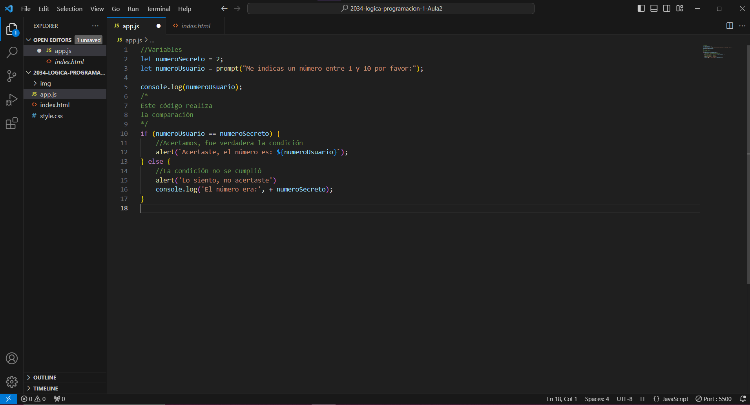750x405 pixels.
Task: Toggle the Secondary Side Bar visibility
Action: [667, 8]
